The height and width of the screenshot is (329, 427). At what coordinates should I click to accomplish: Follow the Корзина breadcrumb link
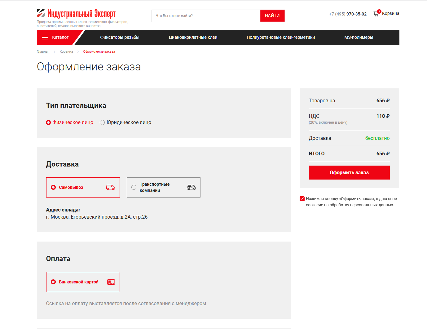click(66, 52)
